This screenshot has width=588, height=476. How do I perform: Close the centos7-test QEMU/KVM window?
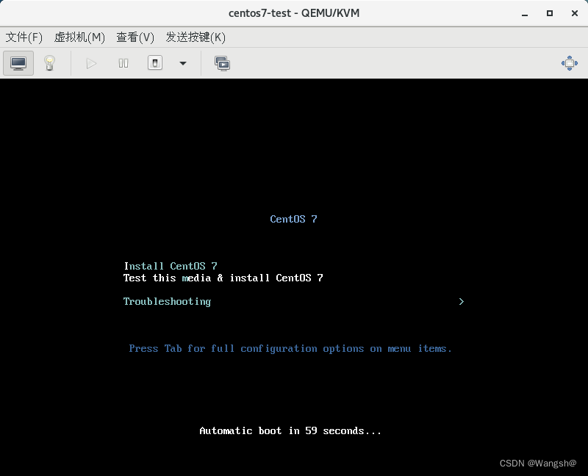[575, 13]
